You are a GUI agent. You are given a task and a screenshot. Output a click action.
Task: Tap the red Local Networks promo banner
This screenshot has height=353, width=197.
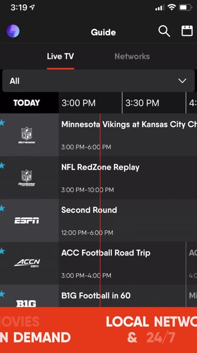98,330
